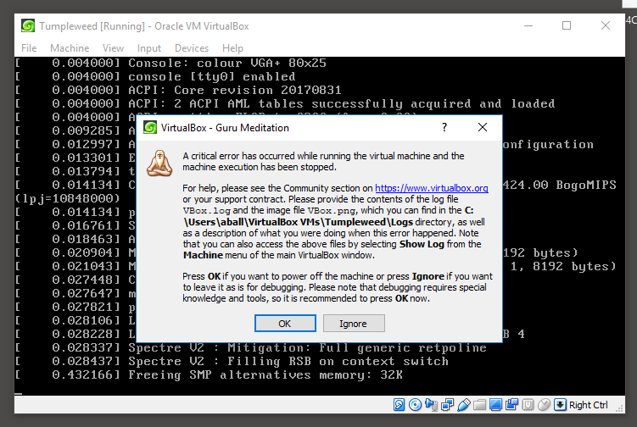Click the display monitor status icon
This screenshot has width=637, height=427.
click(495, 405)
